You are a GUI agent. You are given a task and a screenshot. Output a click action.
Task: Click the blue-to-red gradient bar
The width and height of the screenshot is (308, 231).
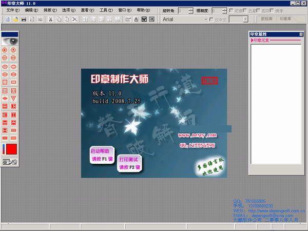click(4, 149)
